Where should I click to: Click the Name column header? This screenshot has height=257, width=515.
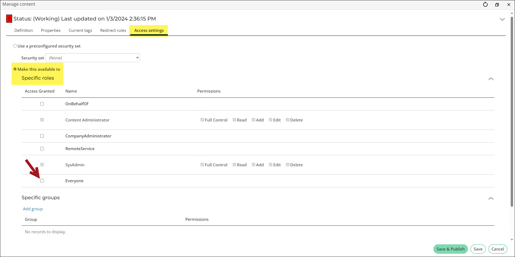click(71, 91)
